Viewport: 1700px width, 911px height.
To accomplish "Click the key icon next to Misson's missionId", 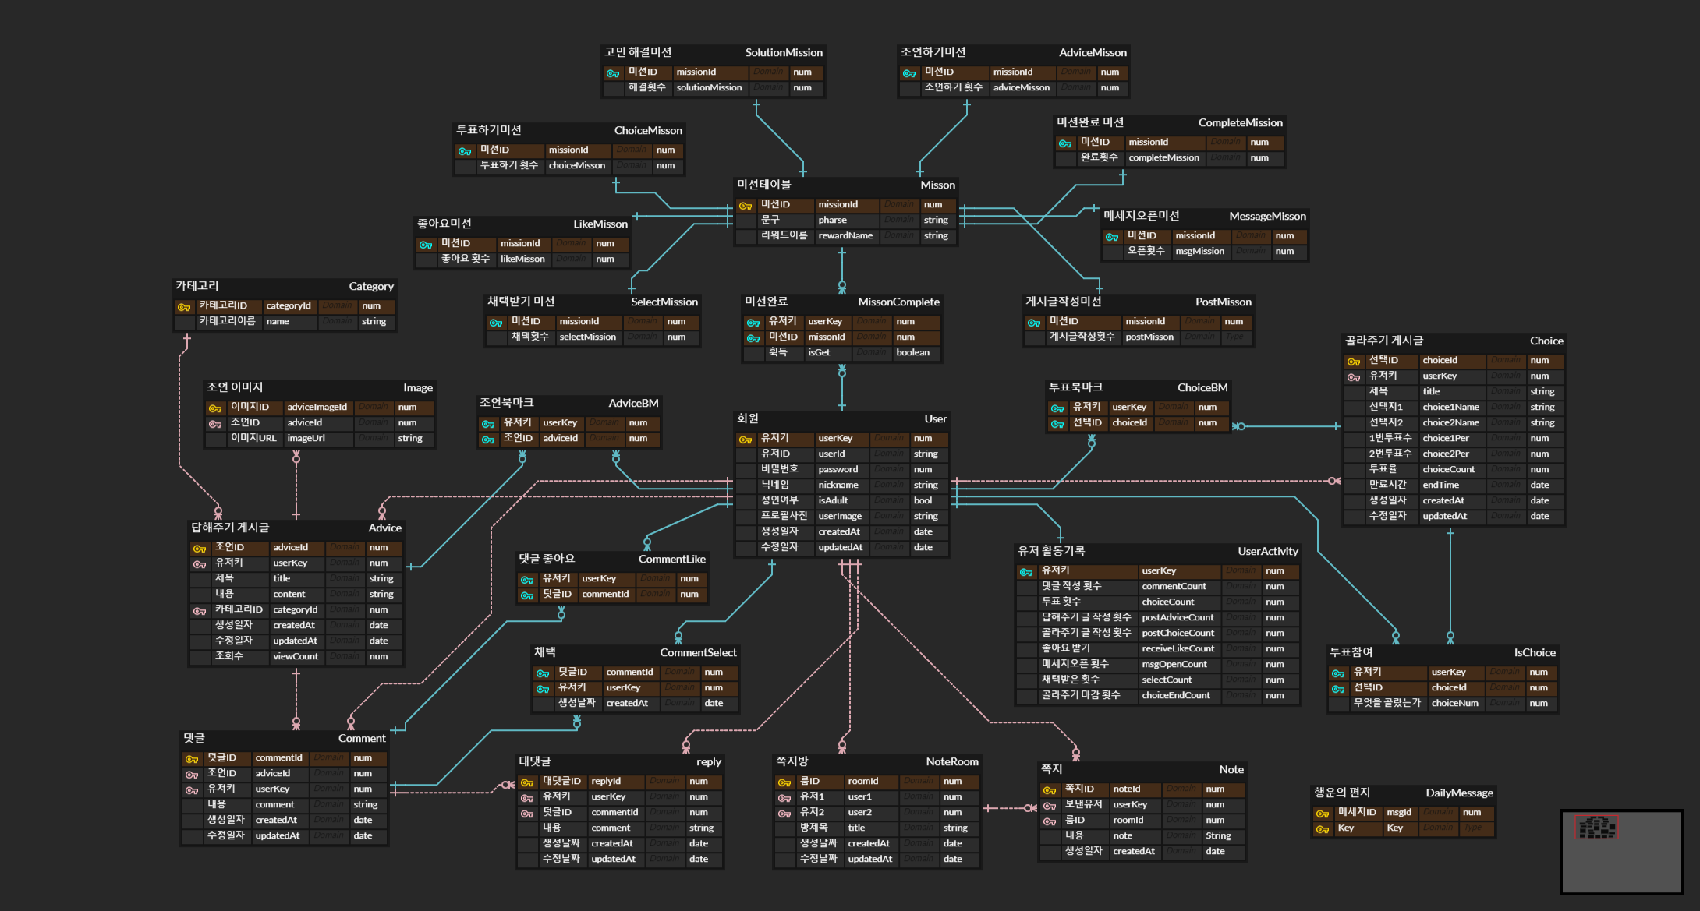I will 746,206.
